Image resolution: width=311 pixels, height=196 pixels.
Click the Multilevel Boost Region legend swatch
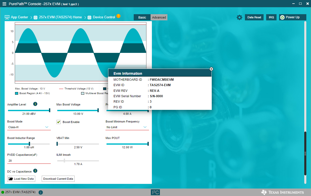click(x=83, y=93)
